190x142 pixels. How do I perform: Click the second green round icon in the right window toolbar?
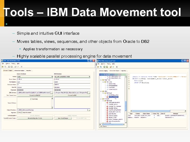(107, 67)
